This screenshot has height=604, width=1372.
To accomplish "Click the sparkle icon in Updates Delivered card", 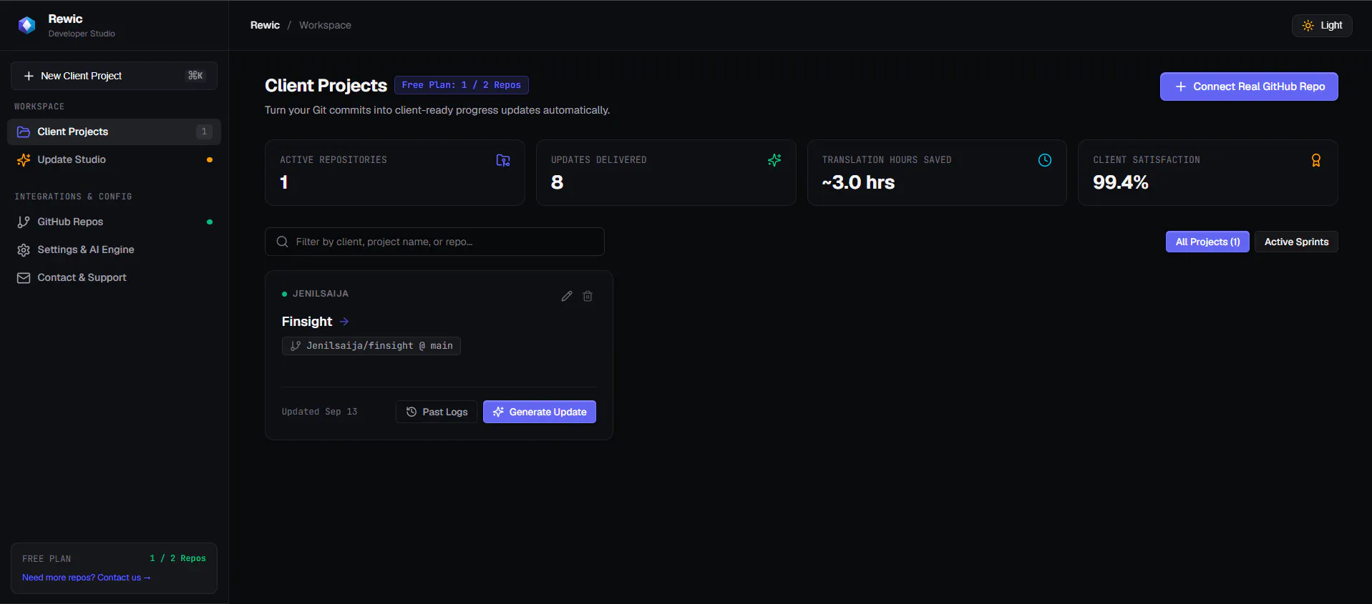I will pos(774,160).
